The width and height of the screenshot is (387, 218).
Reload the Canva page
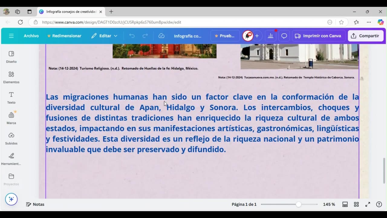pyautogui.click(x=20, y=22)
